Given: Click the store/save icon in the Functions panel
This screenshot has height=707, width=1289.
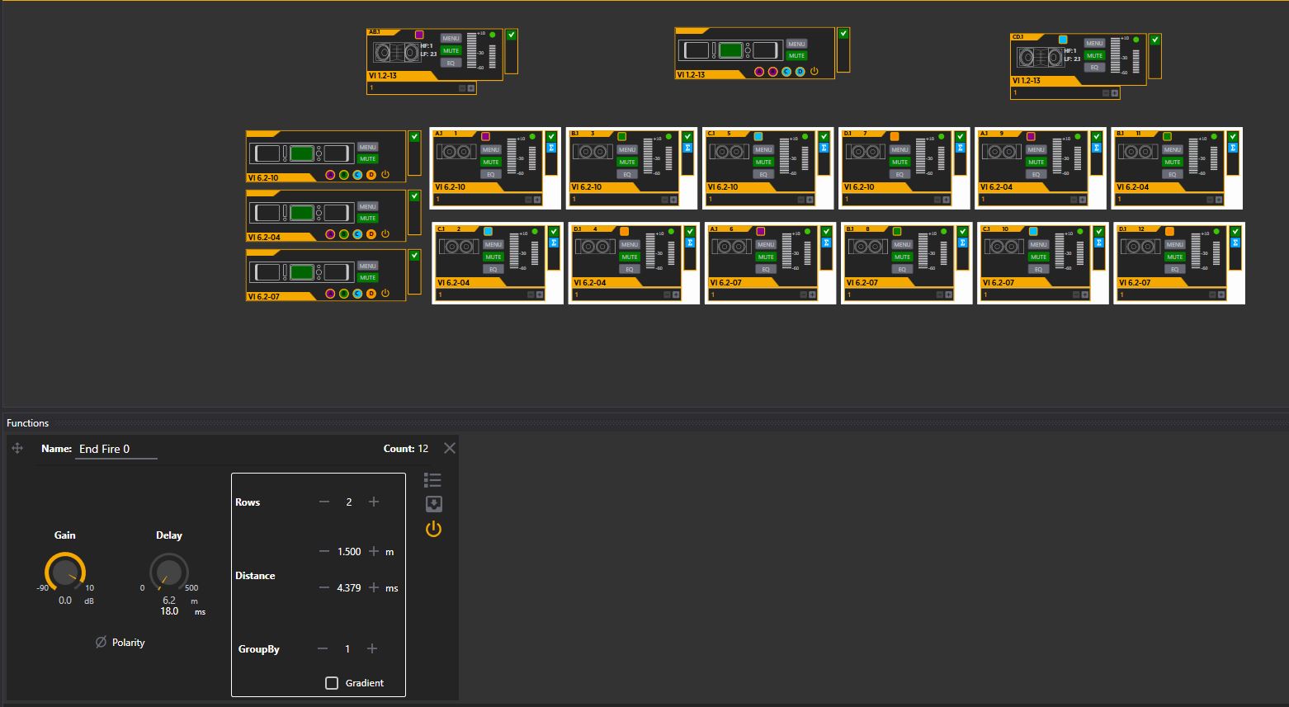Looking at the screenshot, I should (x=432, y=503).
